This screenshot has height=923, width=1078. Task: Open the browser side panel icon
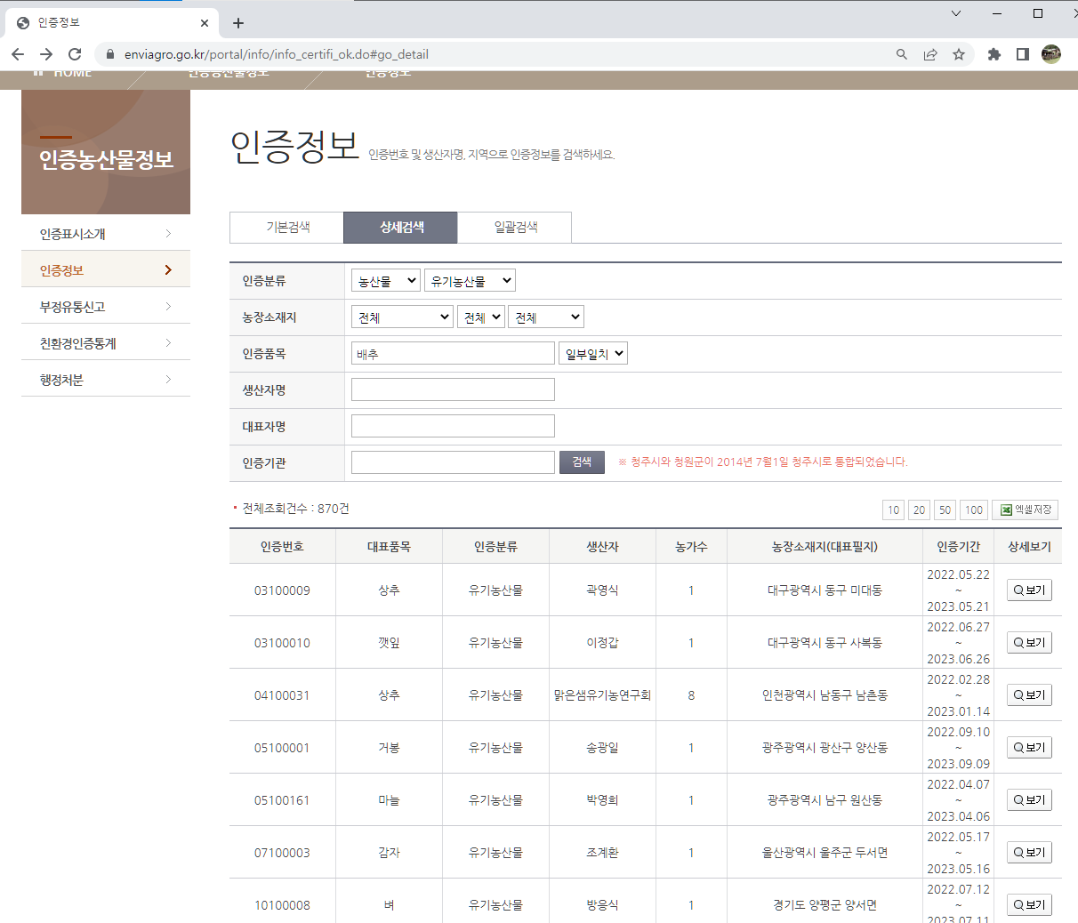1022,54
